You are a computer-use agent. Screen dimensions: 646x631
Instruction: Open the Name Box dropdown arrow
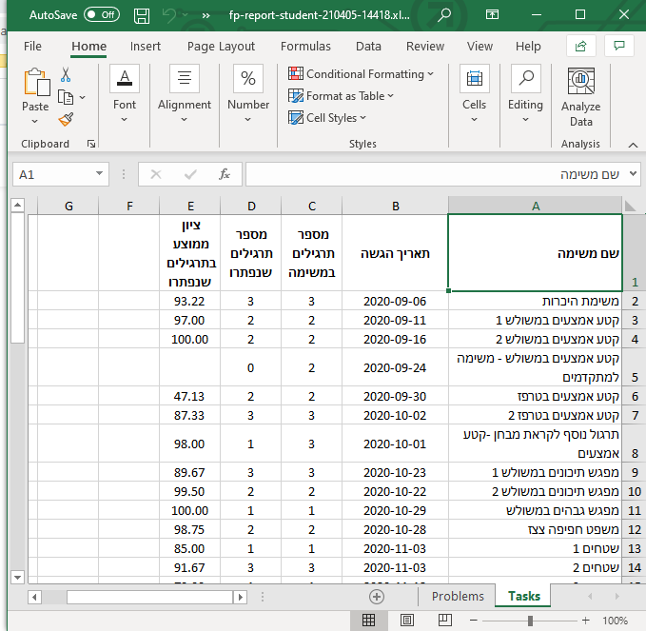tap(100, 174)
